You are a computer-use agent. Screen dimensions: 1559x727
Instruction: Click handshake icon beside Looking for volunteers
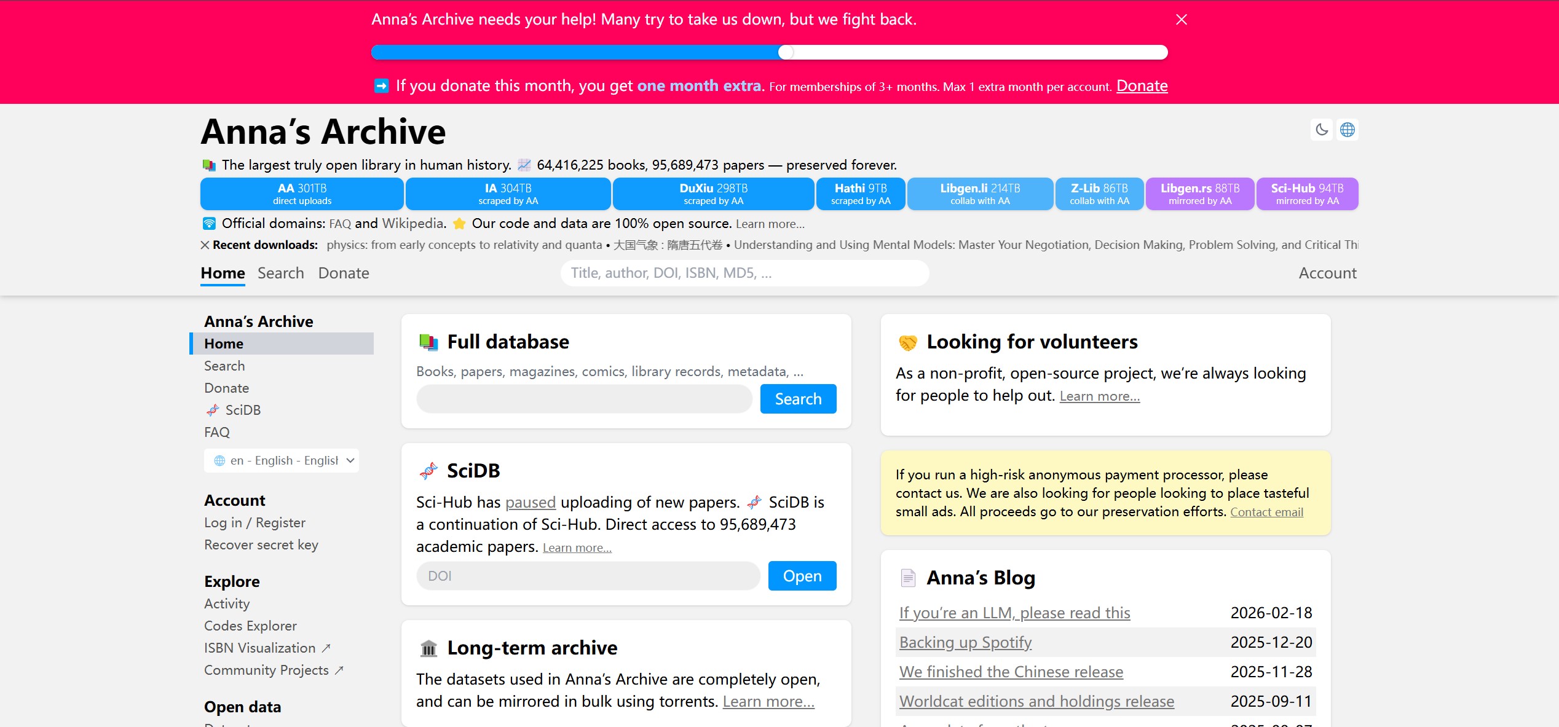908,342
